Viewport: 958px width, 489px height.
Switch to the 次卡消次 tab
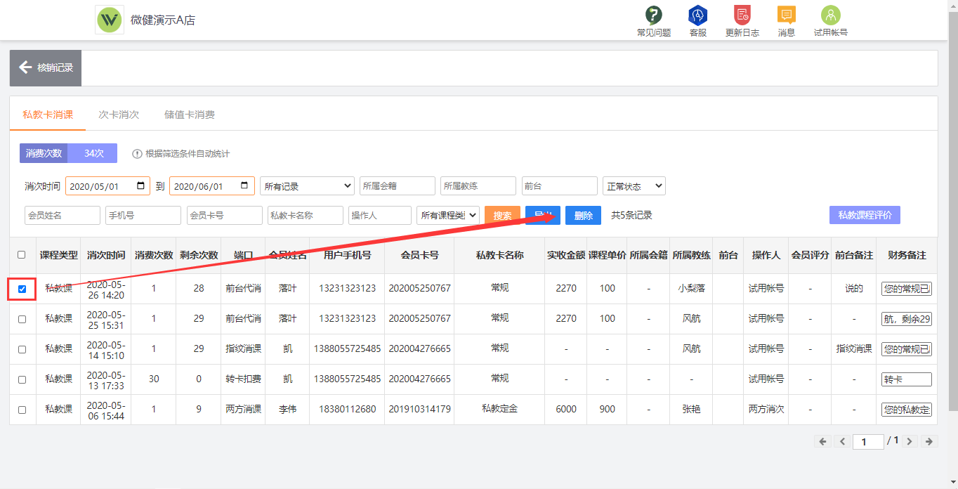(118, 115)
